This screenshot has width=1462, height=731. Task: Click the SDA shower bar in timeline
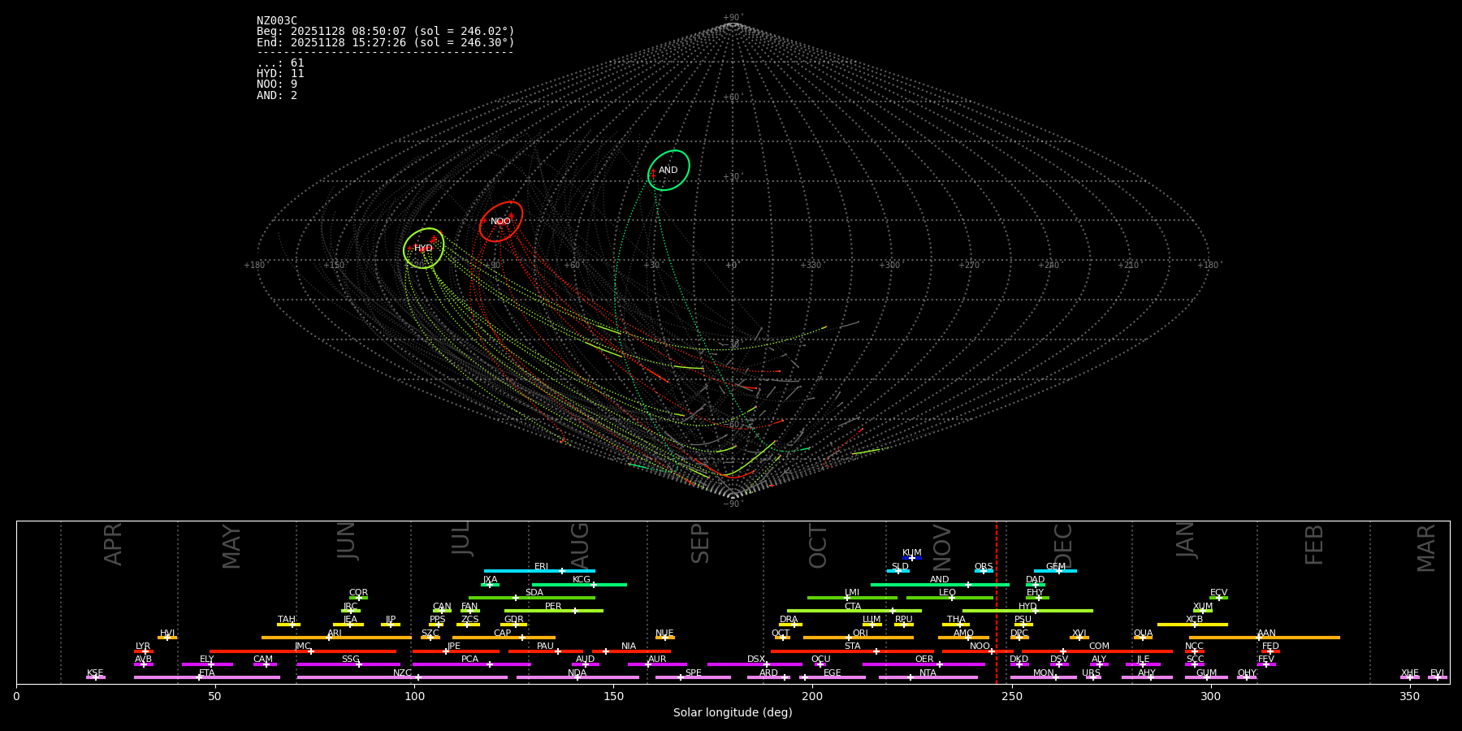click(x=532, y=598)
